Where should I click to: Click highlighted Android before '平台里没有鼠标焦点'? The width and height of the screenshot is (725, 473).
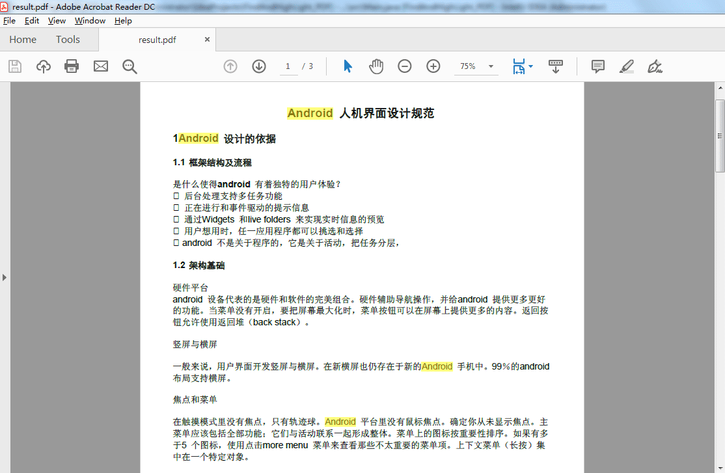tap(340, 422)
